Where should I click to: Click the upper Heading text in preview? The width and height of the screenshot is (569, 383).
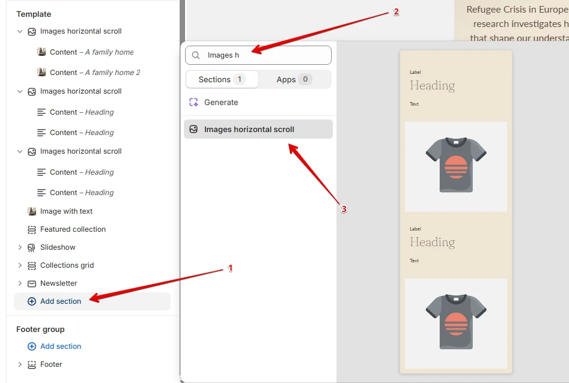[432, 86]
